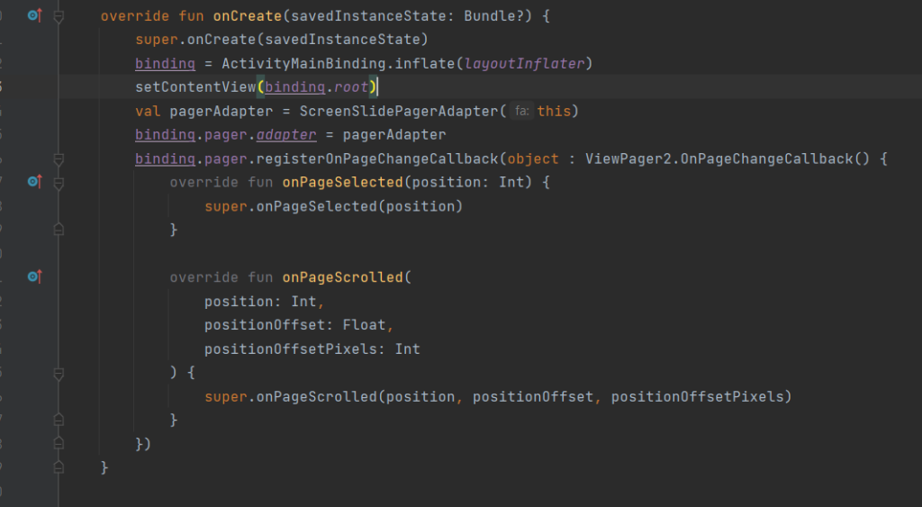The image size is (922, 507).
Task: Click override gutter icon beside onPageSelected
Action: (34, 182)
